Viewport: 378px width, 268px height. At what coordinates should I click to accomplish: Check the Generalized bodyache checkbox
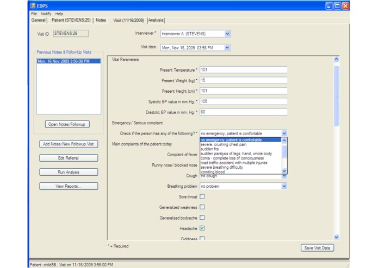click(202, 218)
